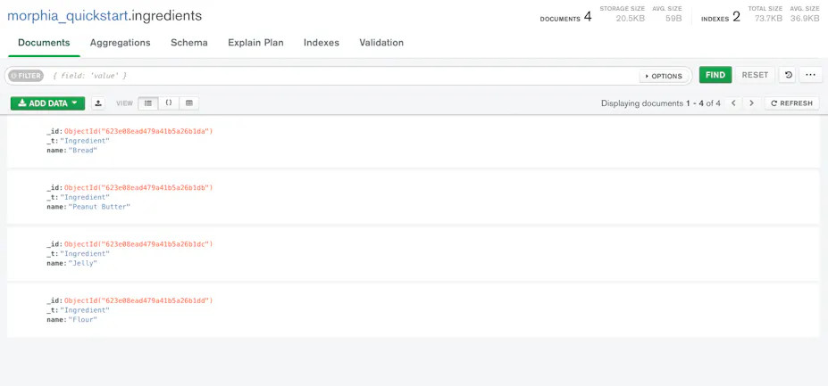
Task: Open the more options ellipsis menu
Action: point(810,76)
